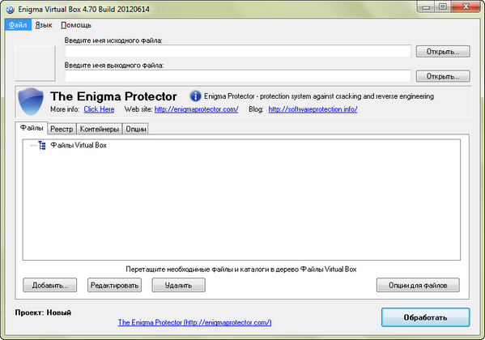Open the enigmaprotector.com web site link

(197, 109)
